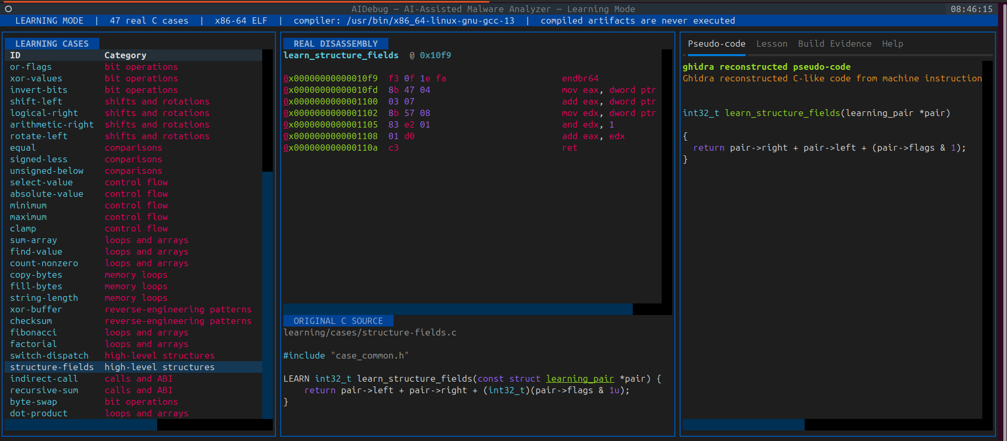Select the absolute-value case

(133, 194)
